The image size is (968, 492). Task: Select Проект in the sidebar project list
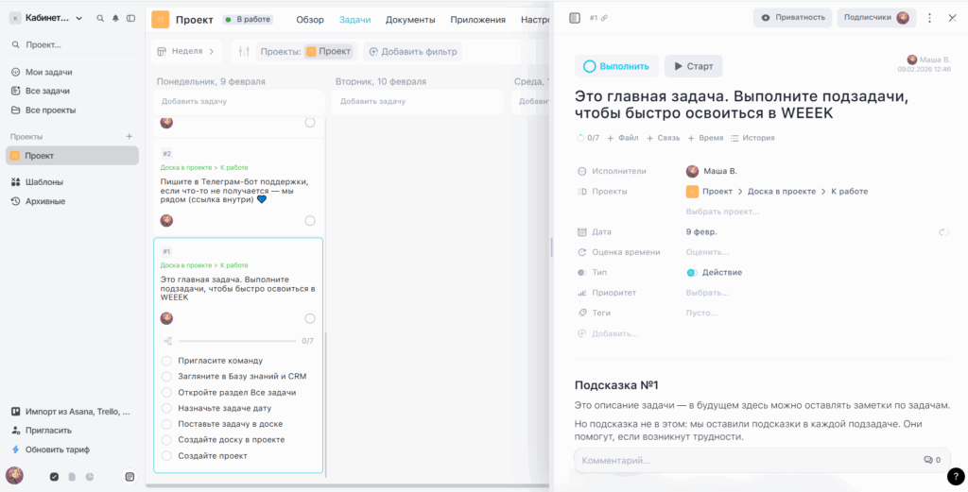tap(72, 156)
